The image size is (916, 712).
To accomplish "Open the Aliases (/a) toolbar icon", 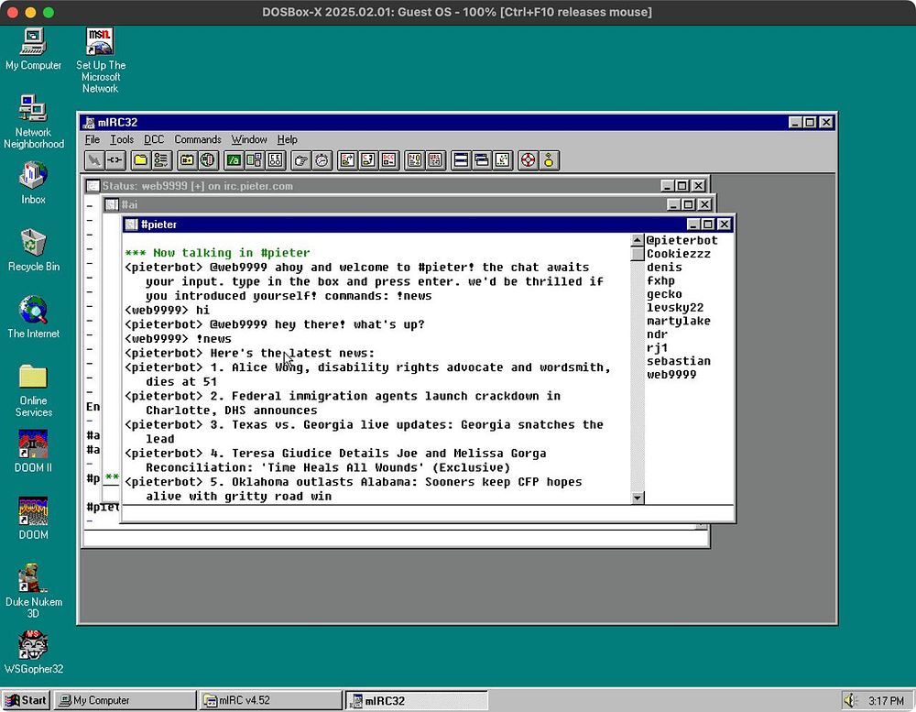I will (234, 160).
